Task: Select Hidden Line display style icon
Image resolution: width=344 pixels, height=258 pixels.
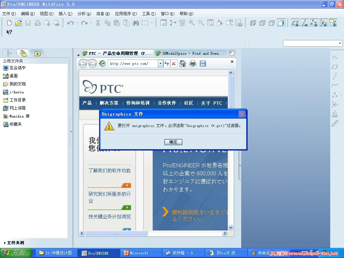Action: point(262,23)
